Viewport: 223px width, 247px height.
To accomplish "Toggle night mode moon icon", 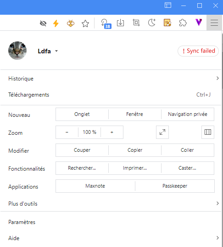I will (152, 23).
